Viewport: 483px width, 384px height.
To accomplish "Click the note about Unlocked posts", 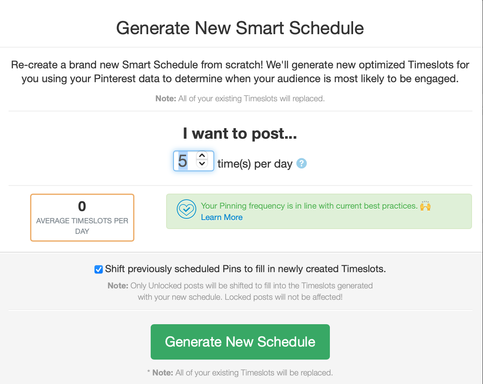I will tap(240, 291).
